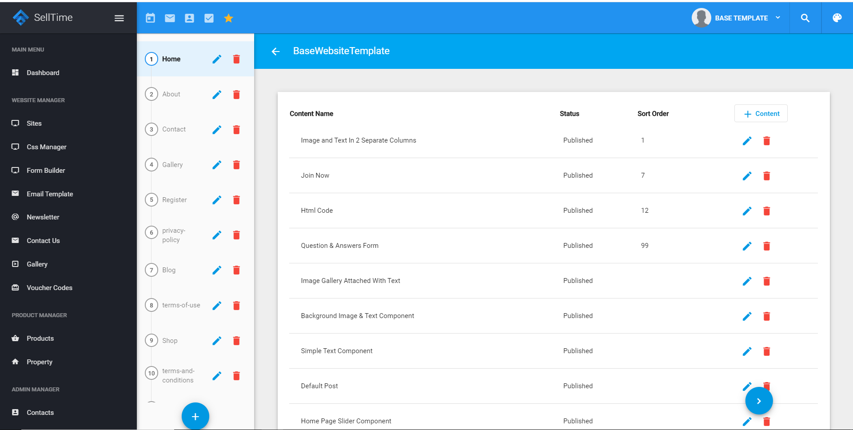This screenshot has width=853, height=430.
Task: Edit the Home page with pencil icon
Action: click(x=217, y=59)
